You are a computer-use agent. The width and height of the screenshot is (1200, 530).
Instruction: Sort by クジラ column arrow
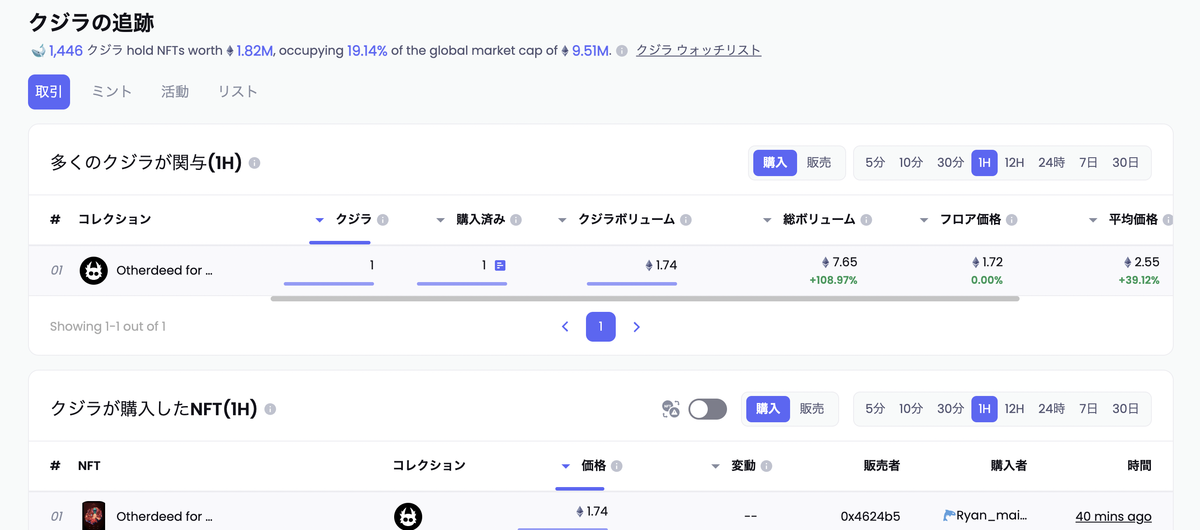click(x=320, y=220)
